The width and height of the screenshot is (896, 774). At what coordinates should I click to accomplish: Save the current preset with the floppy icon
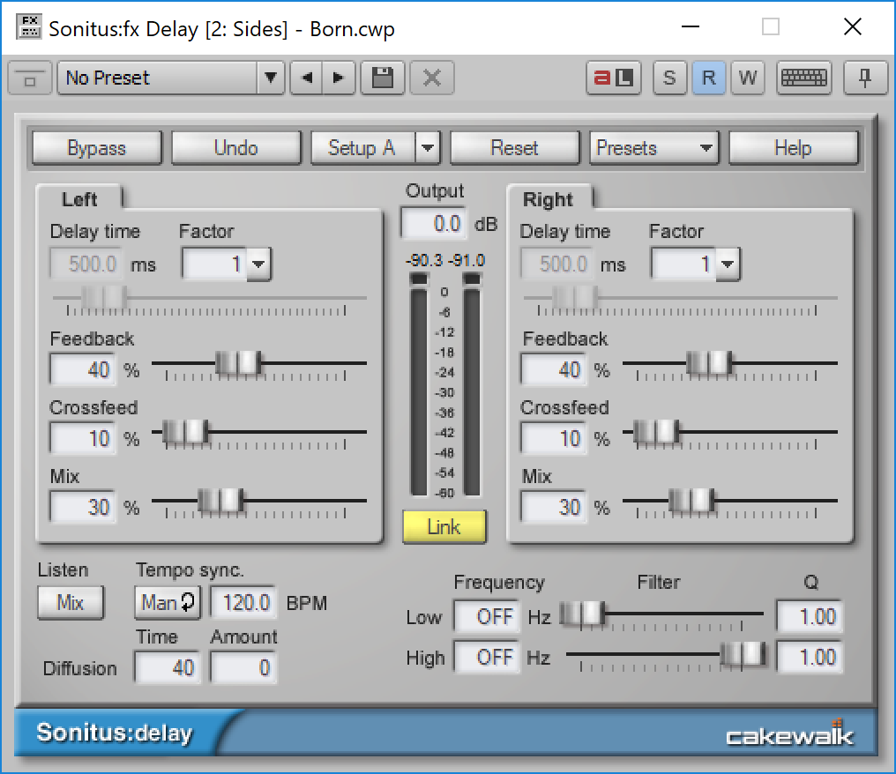(382, 78)
